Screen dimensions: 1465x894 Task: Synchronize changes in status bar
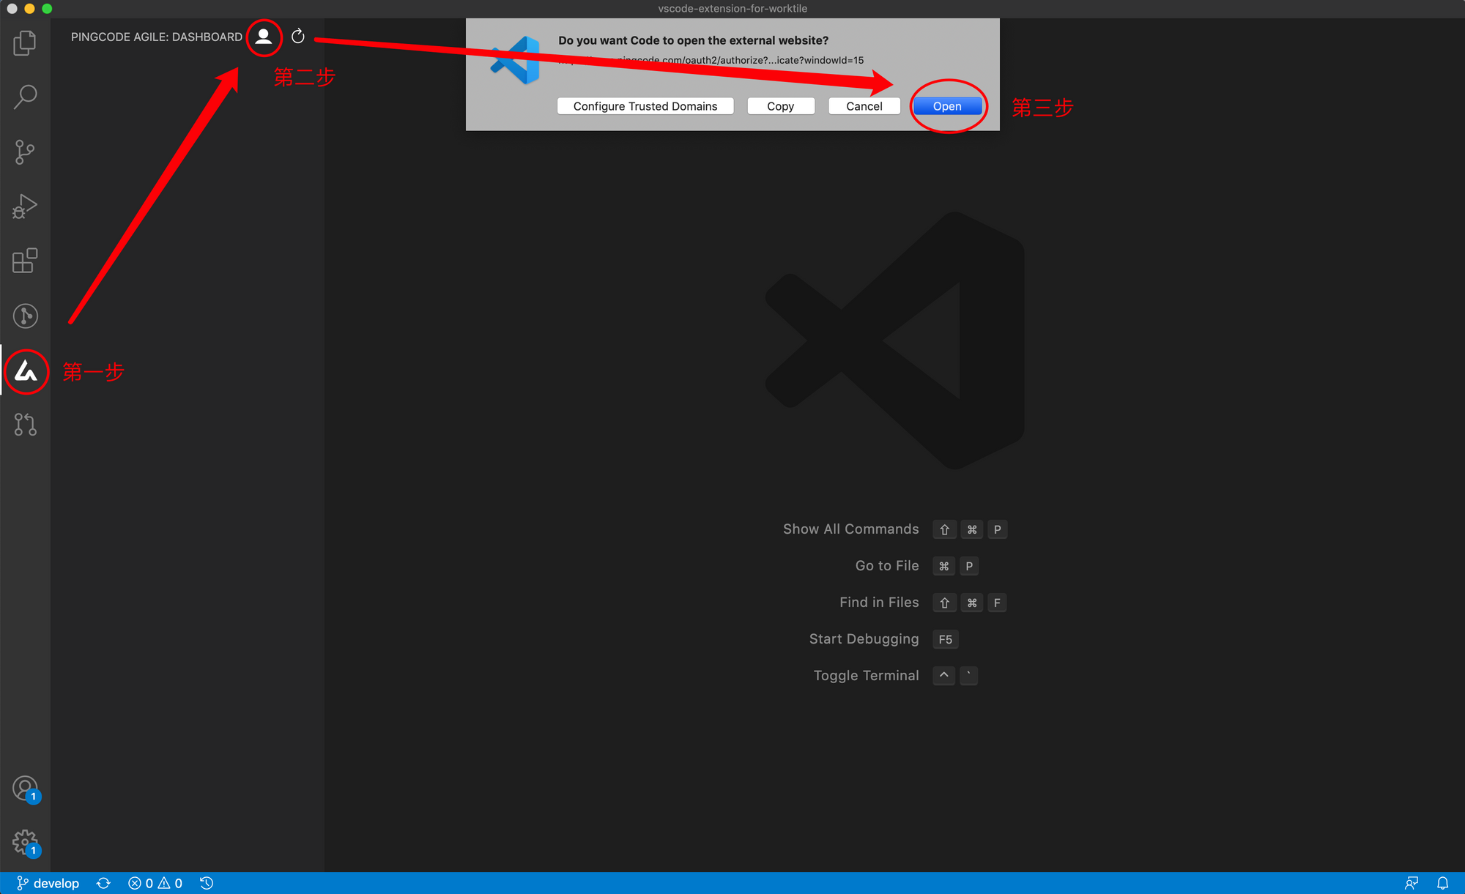(x=103, y=883)
